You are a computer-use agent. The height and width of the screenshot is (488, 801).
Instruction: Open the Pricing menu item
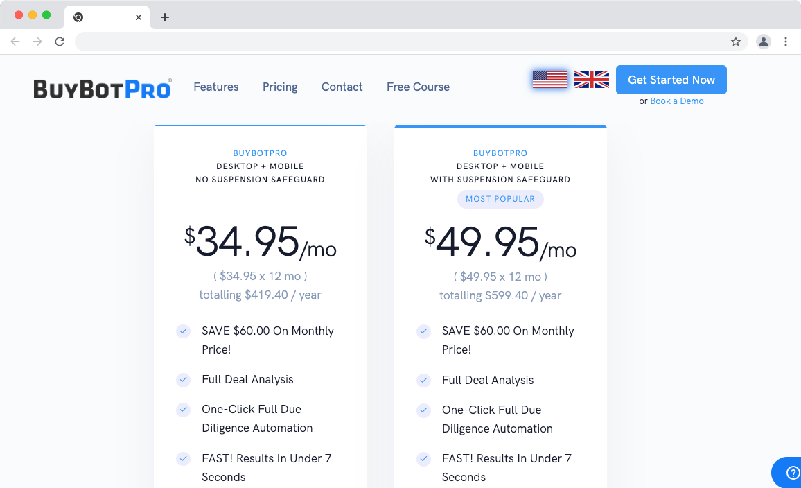[280, 87]
